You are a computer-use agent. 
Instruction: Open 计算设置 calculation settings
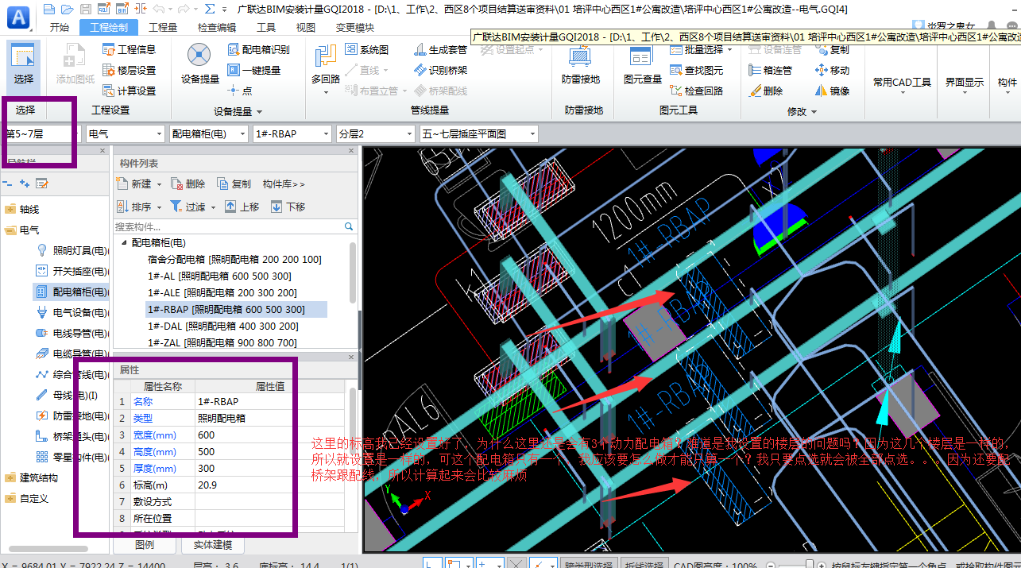click(x=129, y=91)
